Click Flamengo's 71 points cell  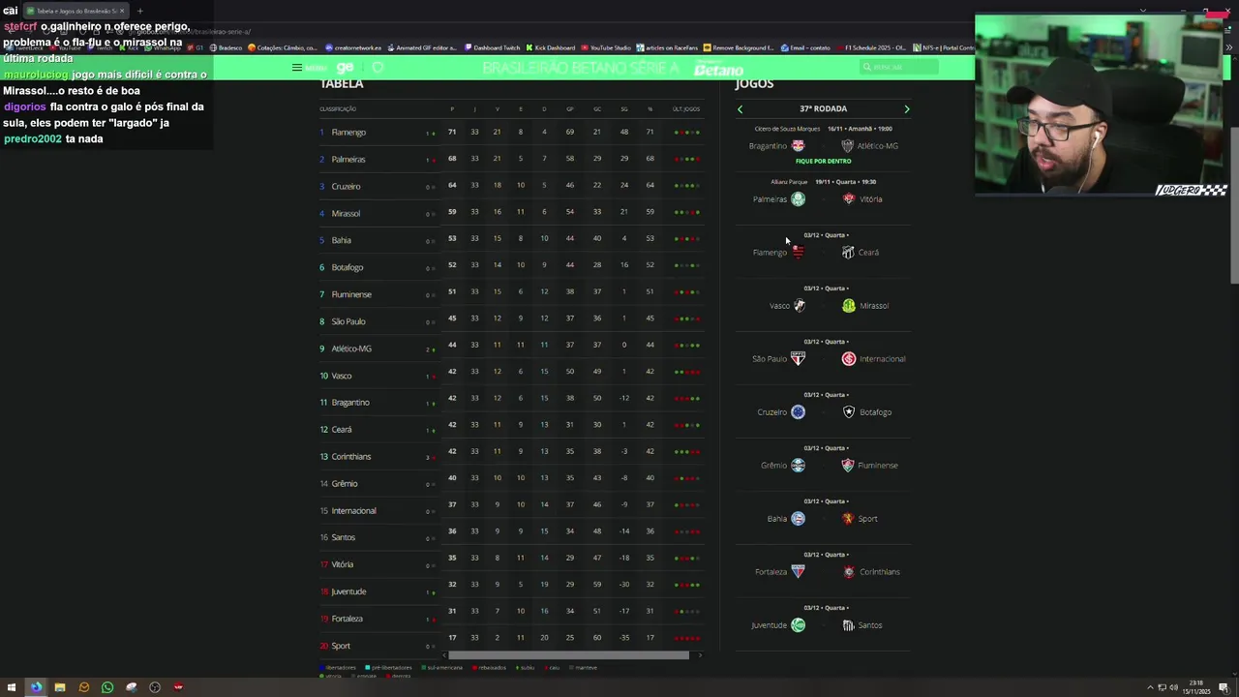coord(452,132)
